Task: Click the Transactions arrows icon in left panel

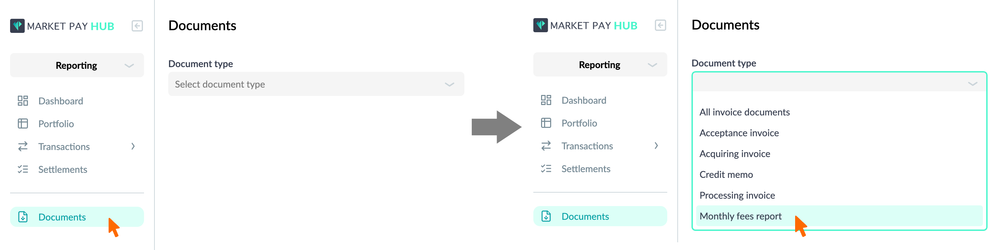Action: point(23,146)
